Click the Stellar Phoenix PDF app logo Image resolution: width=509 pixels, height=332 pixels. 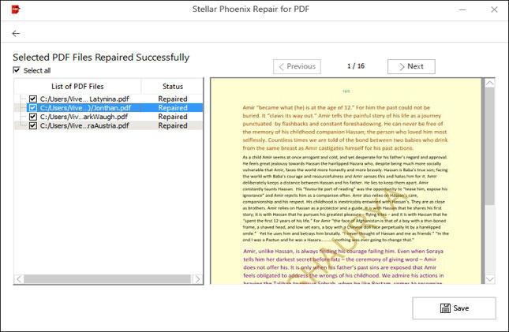[16, 9]
